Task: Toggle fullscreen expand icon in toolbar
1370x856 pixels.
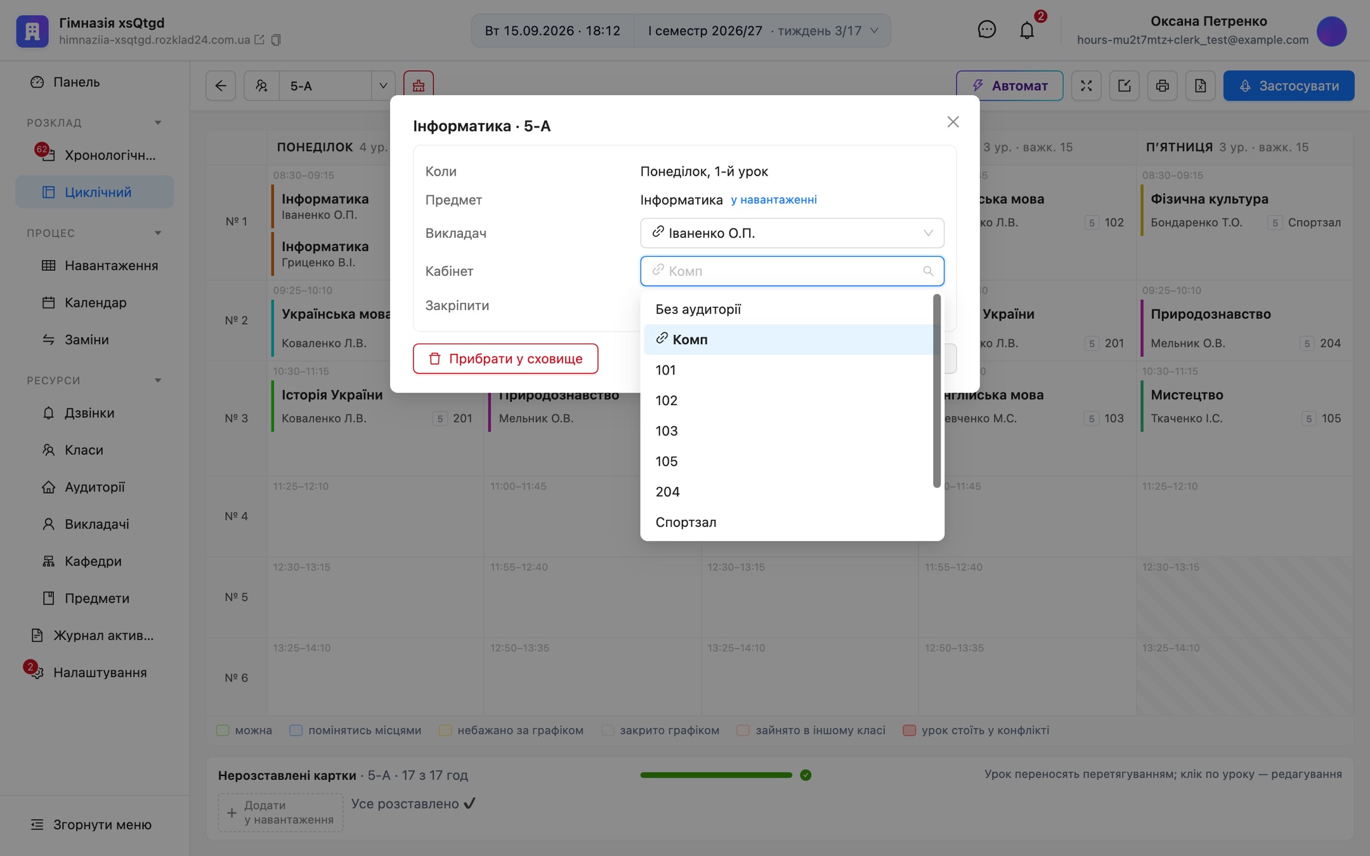Action: [1086, 86]
